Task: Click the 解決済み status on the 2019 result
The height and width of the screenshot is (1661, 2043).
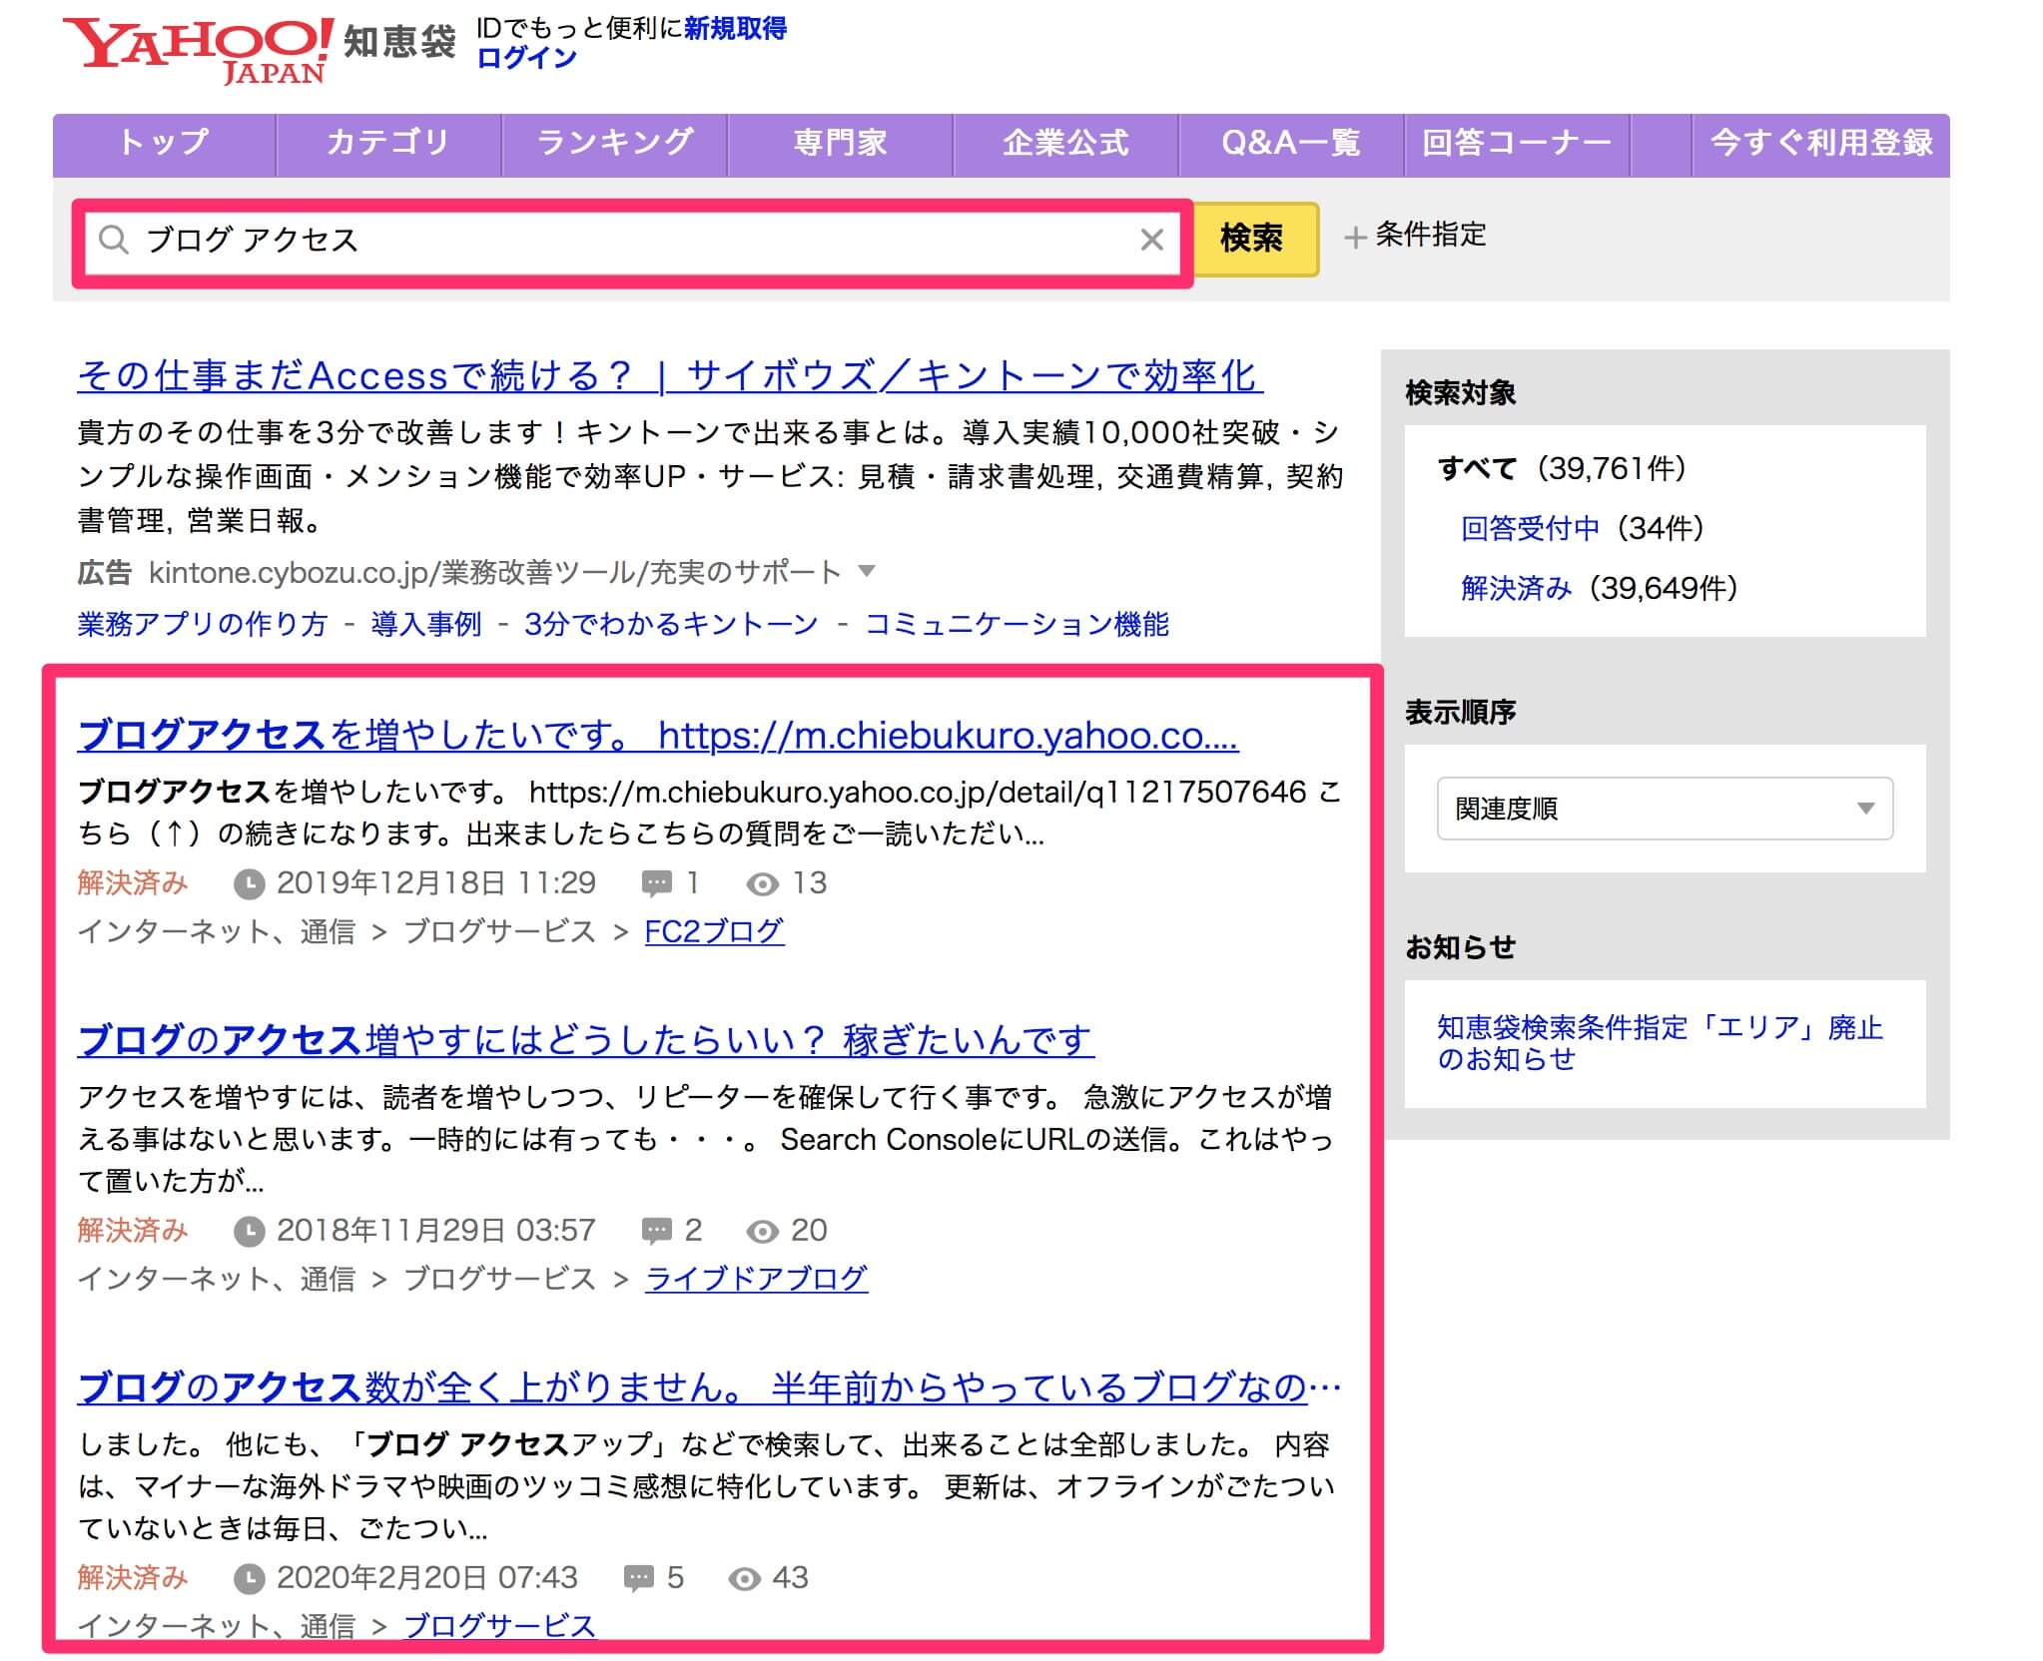Action: click(x=133, y=883)
